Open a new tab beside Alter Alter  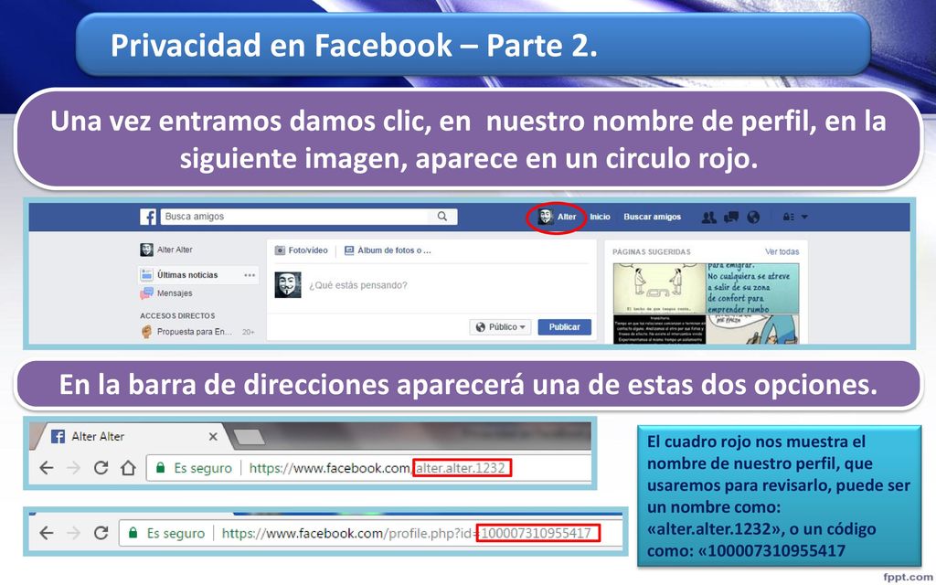(249, 437)
